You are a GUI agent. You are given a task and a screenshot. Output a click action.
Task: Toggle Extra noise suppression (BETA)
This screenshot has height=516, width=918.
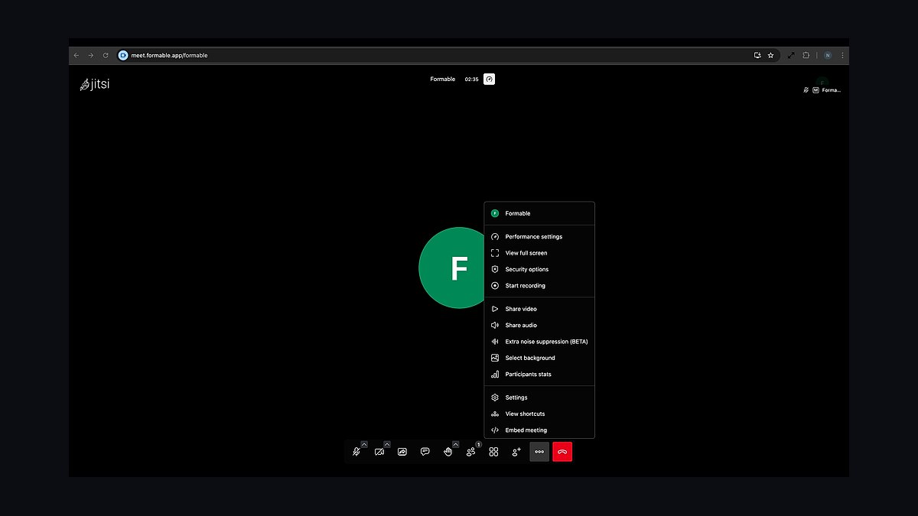[539, 342]
